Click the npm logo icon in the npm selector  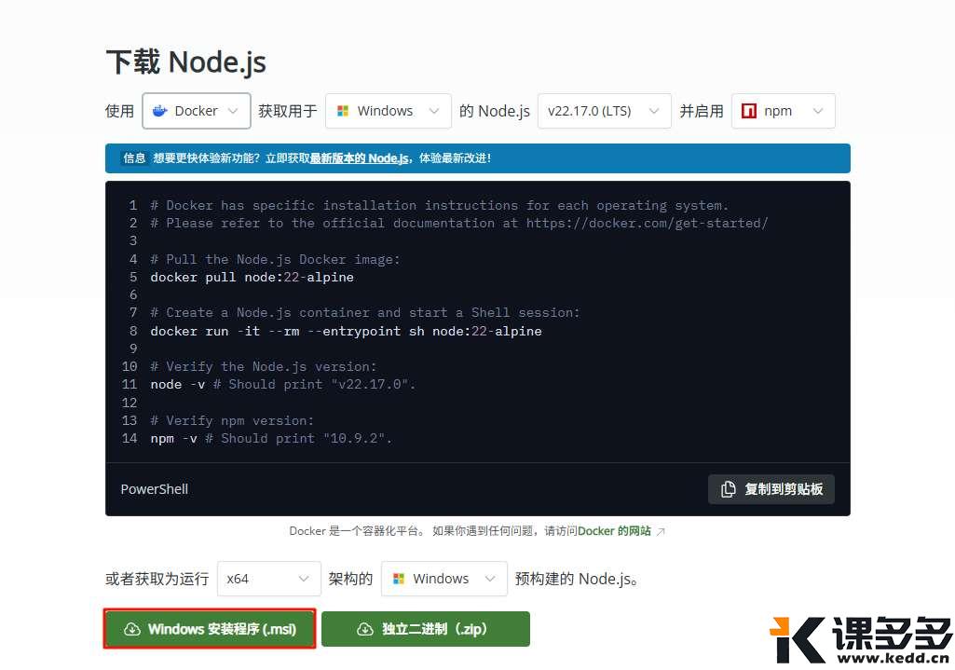(x=749, y=110)
